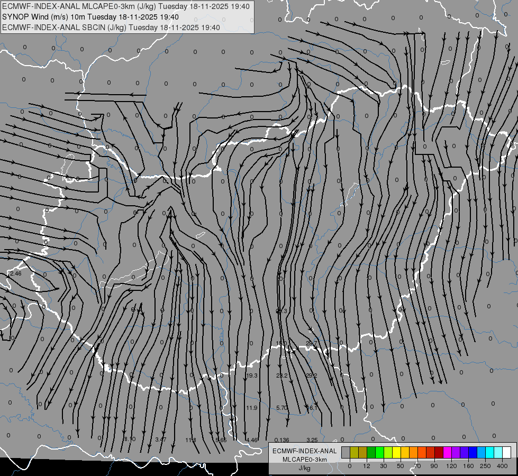518x476 pixels.
Task: Click the legend scale value '250'
Action: pos(485,466)
